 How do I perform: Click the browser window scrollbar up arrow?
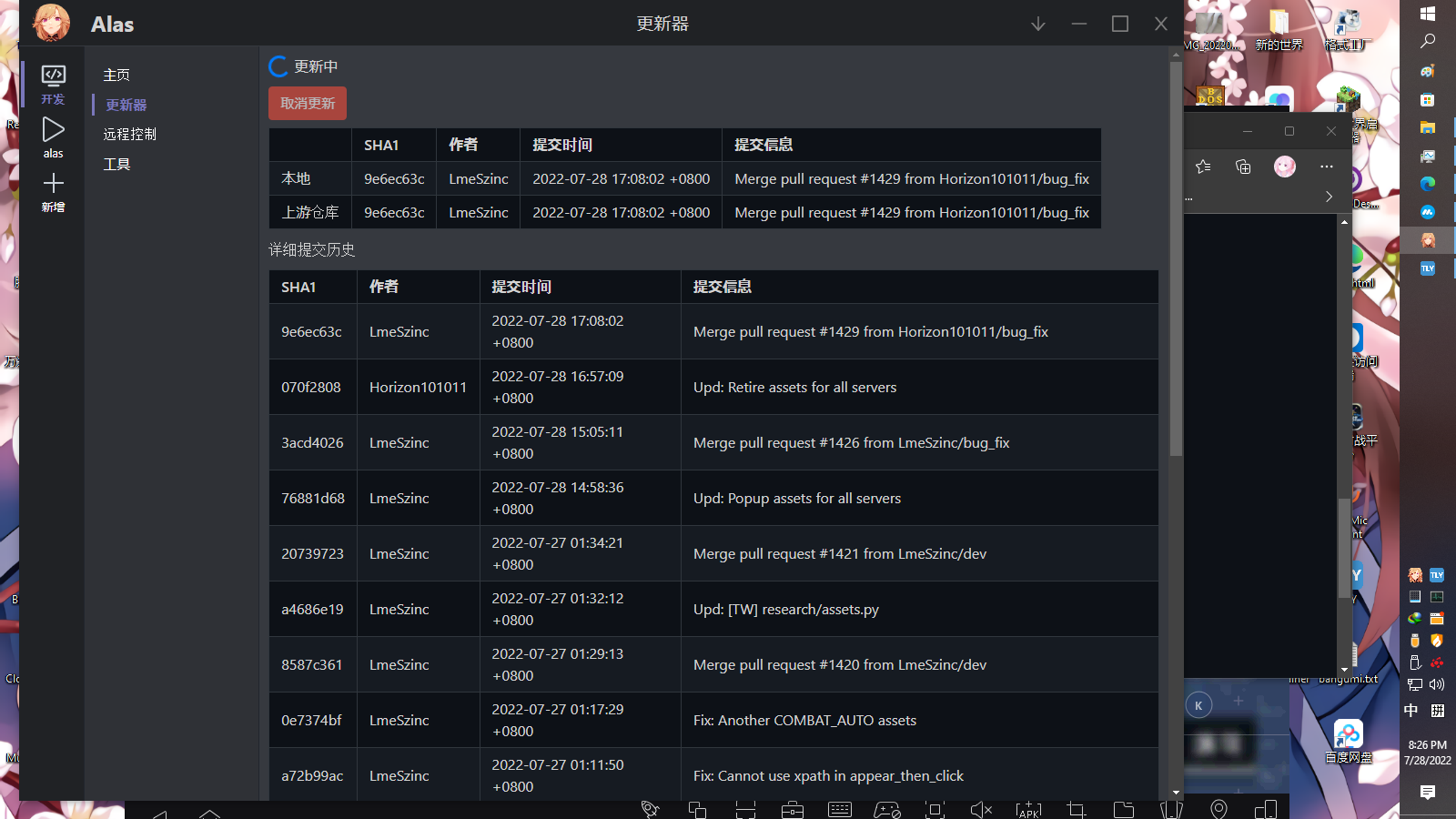click(1344, 221)
